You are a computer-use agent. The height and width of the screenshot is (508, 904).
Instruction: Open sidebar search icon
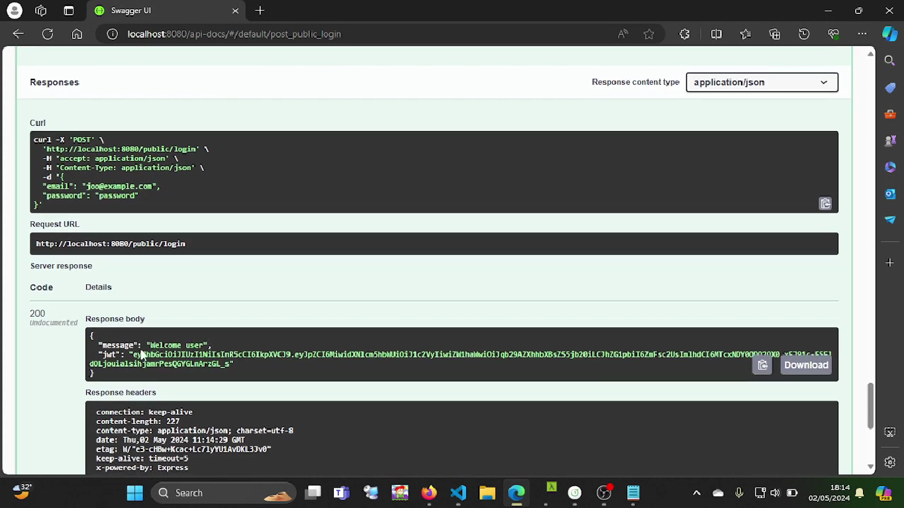pos(889,61)
